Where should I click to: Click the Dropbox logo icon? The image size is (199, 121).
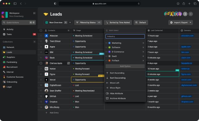pos(47,102)
